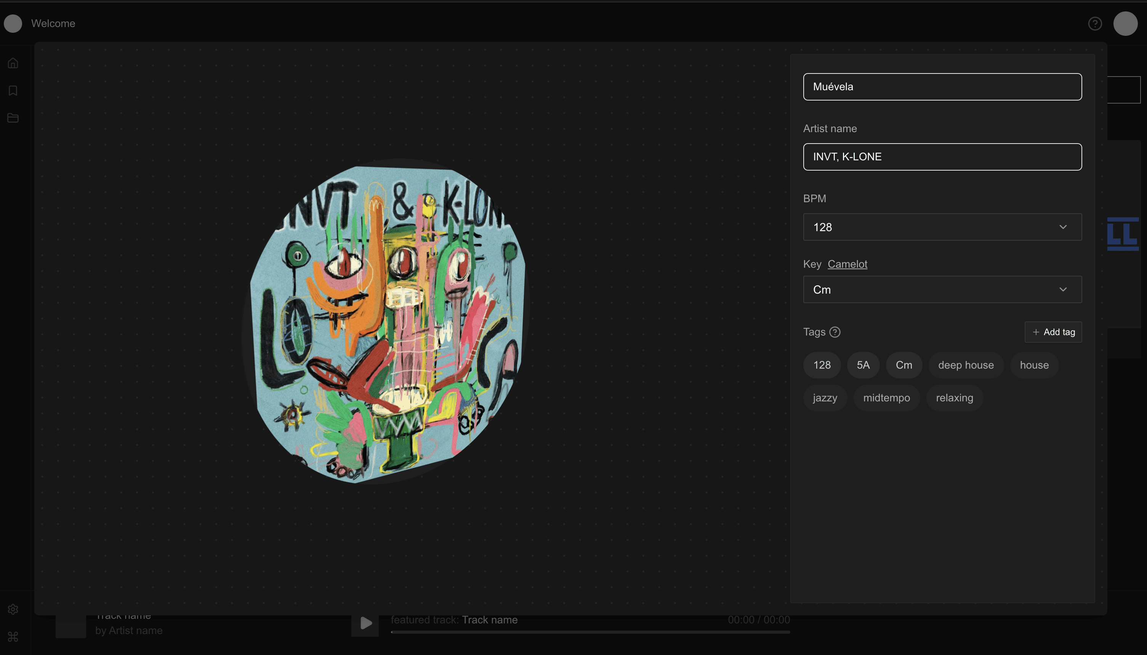The height and width of the screenshot is (655, 1147).
Task: Click the home icon in the sidebar
Action: pos(13,63)
